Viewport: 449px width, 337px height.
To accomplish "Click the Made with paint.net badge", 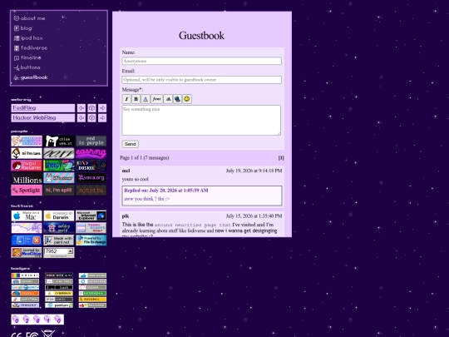I will (59, 240).
